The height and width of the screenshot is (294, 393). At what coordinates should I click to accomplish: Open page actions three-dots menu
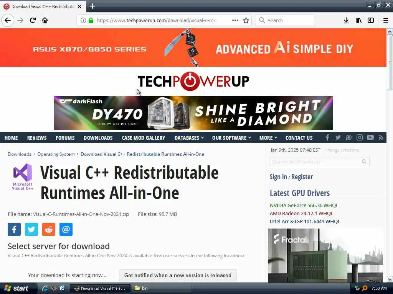click(235, 20)
